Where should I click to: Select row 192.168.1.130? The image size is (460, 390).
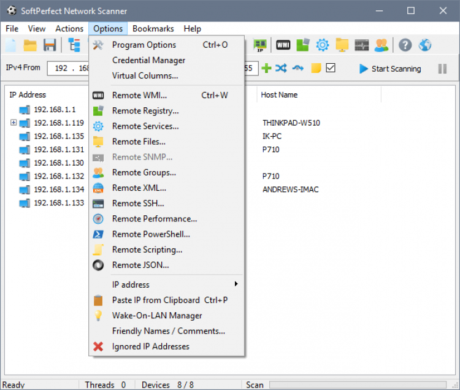coord(59,162)
